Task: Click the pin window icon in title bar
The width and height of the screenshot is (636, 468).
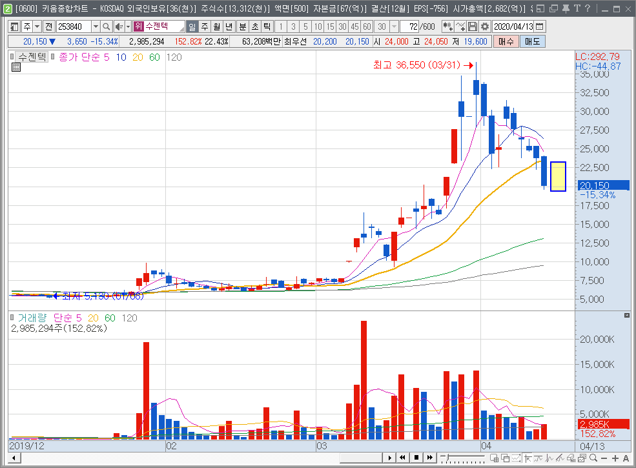Action: pos(566,8)
